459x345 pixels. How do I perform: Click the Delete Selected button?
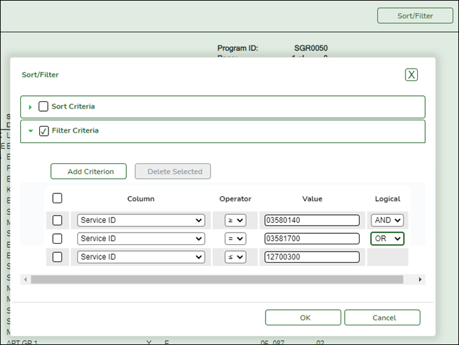coord(173,171)
